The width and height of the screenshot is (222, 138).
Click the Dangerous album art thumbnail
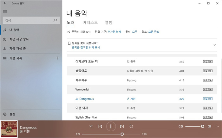[9, 129]
